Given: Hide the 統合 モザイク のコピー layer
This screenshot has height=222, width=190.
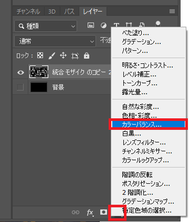Looking at the screenshot, I should (x=20, y=72).
